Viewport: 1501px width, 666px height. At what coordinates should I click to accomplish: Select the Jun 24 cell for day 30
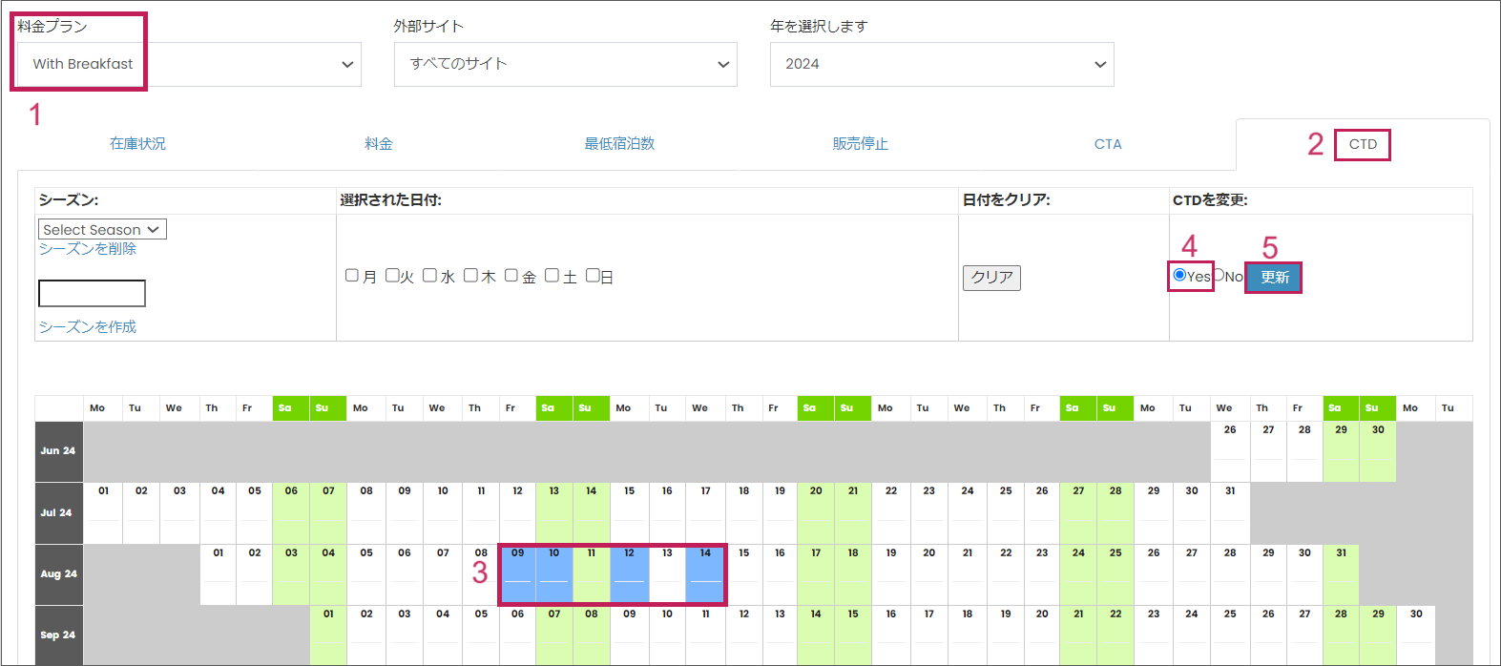tap(1378, 451)
